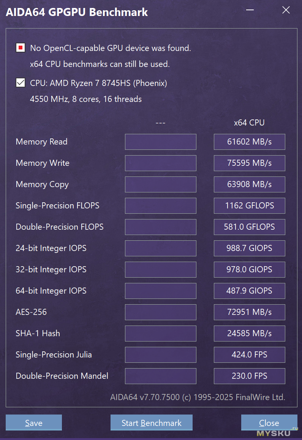
Task: Click the Save button
Action: click(34, 423)
